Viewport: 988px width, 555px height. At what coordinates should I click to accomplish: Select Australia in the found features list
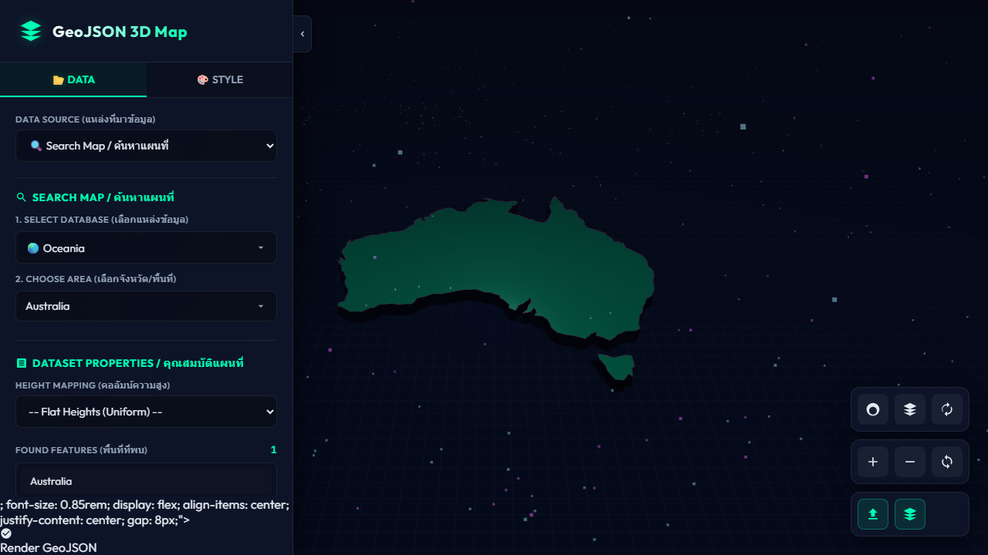coord(146,481)
